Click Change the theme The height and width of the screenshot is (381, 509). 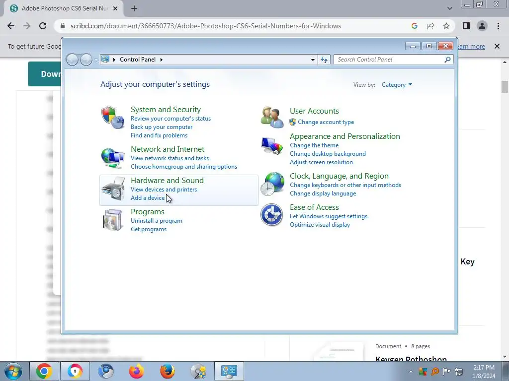(314, 145)
